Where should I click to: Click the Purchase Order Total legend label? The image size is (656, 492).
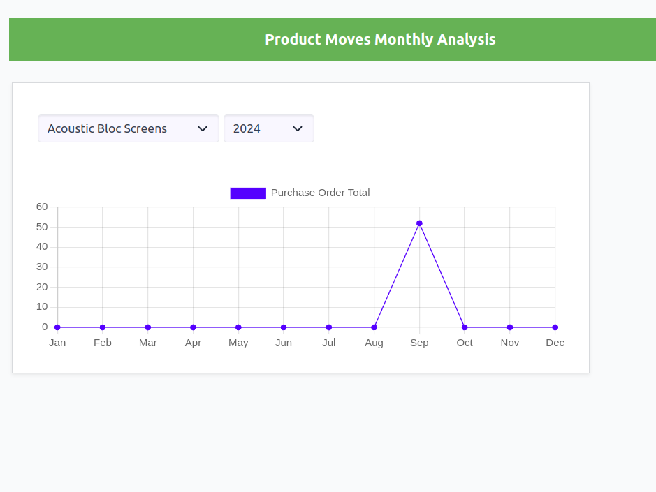(x=320, y=193)
